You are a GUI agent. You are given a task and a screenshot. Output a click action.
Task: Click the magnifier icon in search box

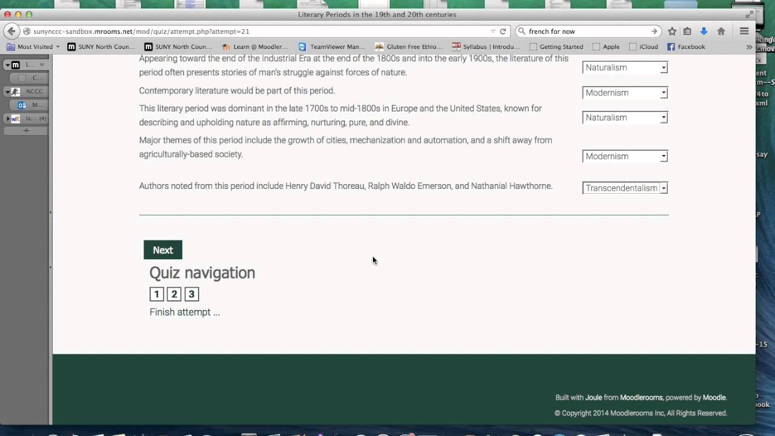pos(522,31)
